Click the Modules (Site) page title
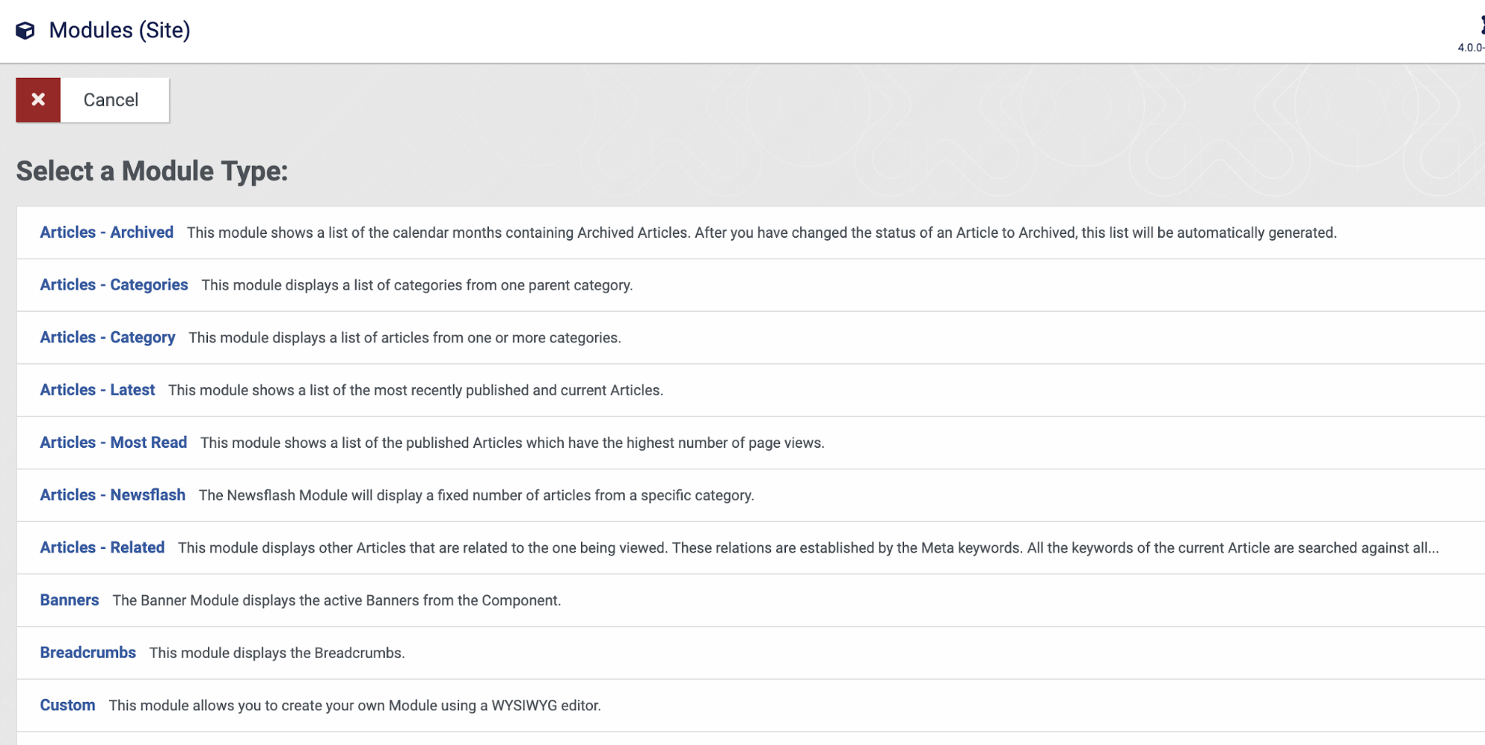 click(x=120, y=30)
